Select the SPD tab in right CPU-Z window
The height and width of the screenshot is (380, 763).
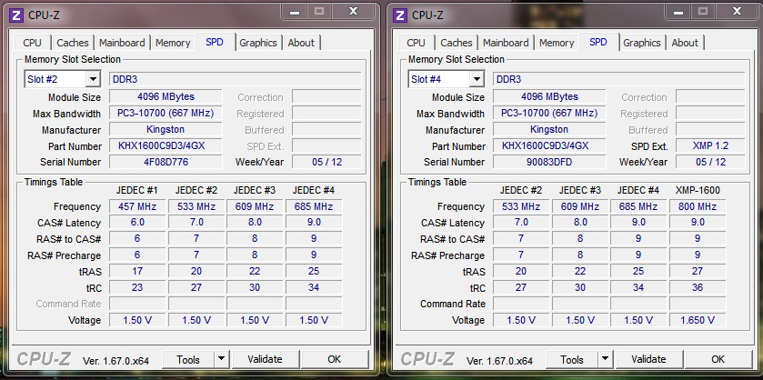[598, 42]
